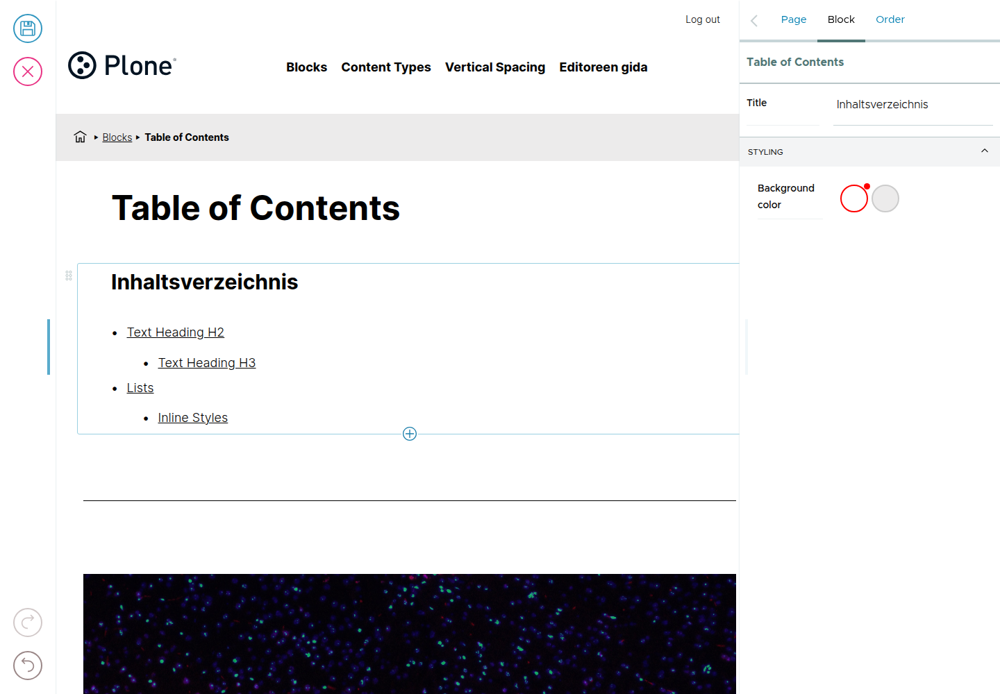Cancel editing with the X icon
This screenshot has width=1000, height=694.
(x=28, y=71)
